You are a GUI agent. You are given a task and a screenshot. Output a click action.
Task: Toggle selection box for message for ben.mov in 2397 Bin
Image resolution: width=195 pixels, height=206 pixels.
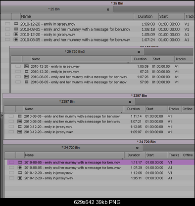(x=11, y=116)
